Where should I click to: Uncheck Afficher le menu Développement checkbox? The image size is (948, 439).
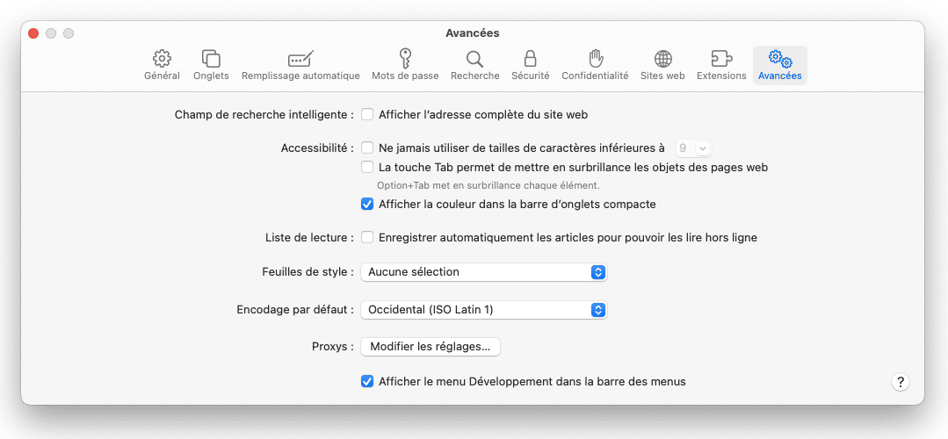tap(367, 382)
